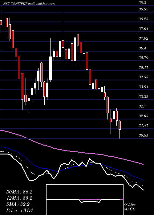Click inside the MACD indicator panel
The height and width of the screenshot is (215, 154).
click(85, 200)
